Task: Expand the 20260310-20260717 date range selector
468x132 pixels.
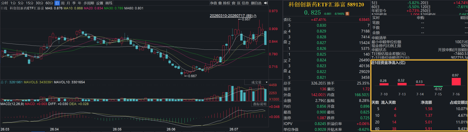Action: tap(231, 16)
